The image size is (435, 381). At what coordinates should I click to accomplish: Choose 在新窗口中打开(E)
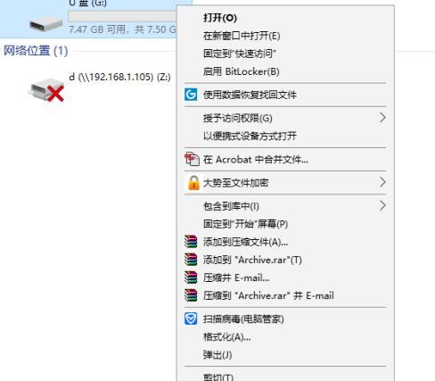point(242,36)
